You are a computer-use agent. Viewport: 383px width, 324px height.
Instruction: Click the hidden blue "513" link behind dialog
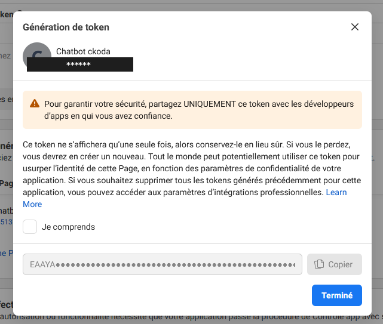(x=7, y=222)
